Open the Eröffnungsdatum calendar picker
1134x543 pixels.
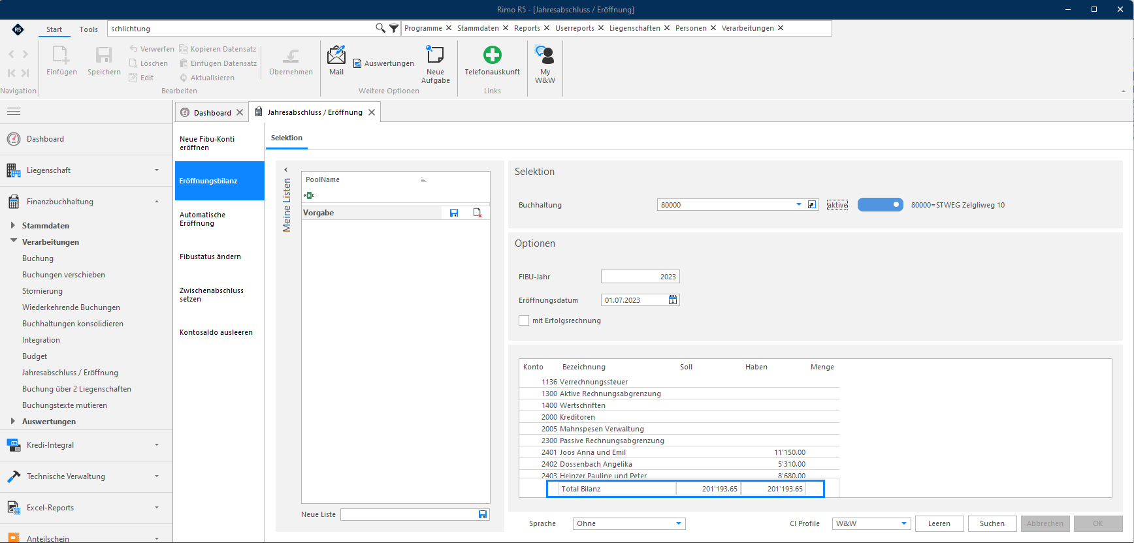pyautogui.click(x=673, y=300)
